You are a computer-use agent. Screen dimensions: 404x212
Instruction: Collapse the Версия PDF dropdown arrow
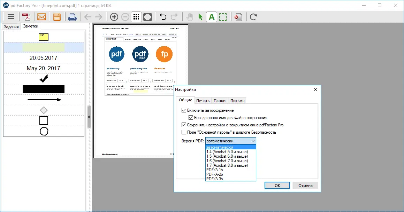click(x=253, y=141)
